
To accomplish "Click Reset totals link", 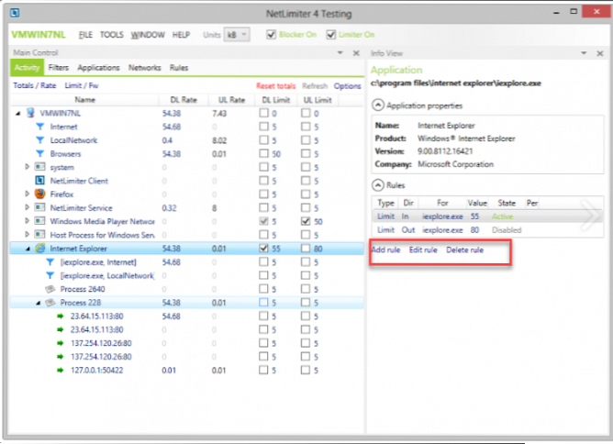I will coord(276,85).
